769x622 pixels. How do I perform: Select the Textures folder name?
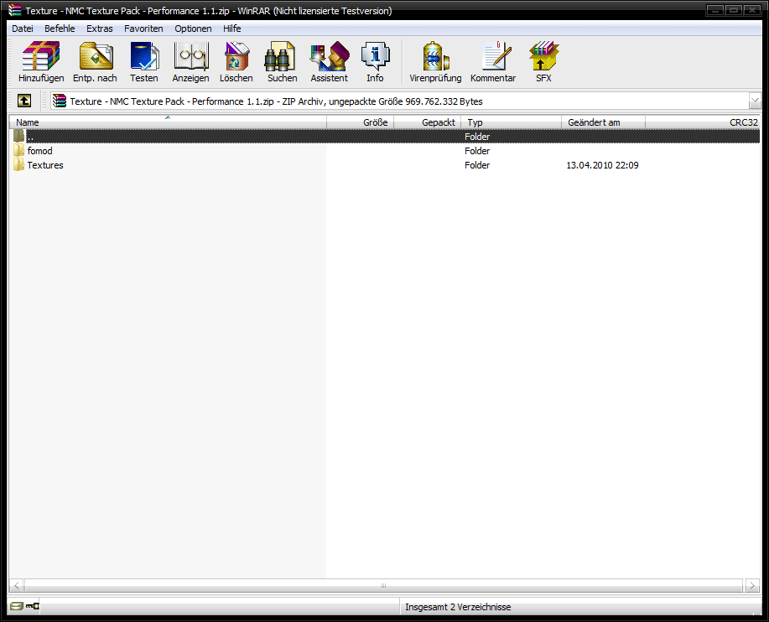click(45, 165)
